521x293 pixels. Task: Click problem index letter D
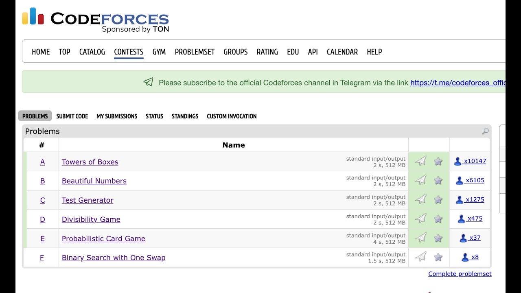point(42,219)
